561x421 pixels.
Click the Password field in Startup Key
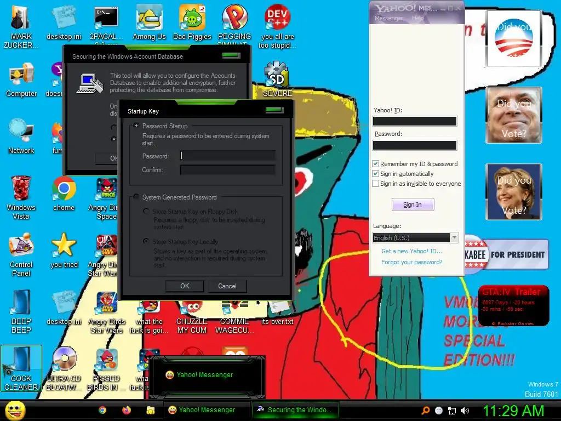point(227,156)
